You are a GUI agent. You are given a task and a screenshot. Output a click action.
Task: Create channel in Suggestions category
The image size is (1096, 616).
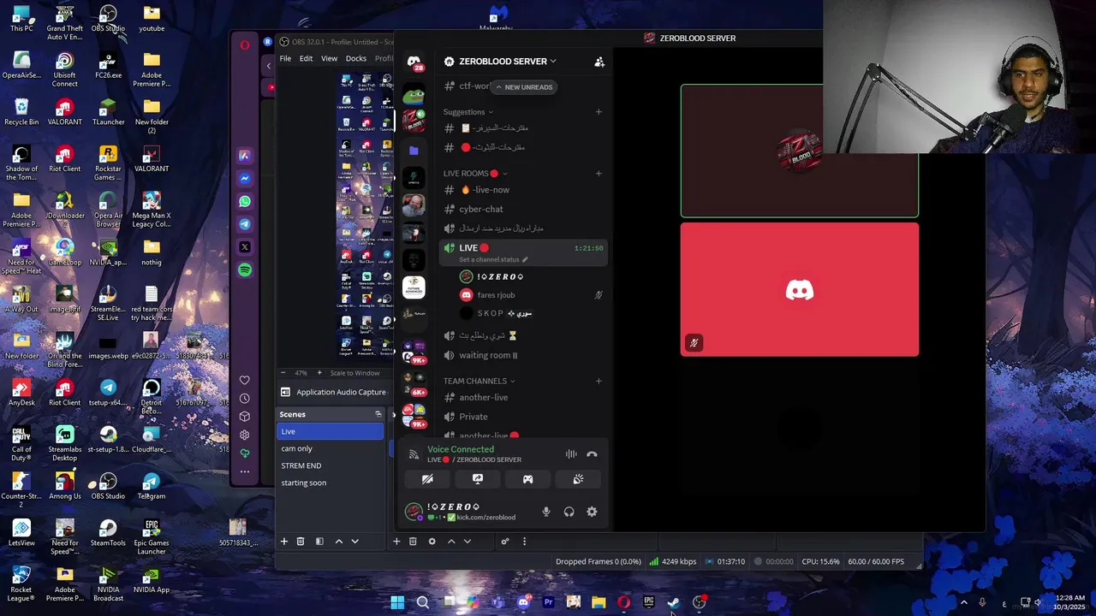point(599,112)
